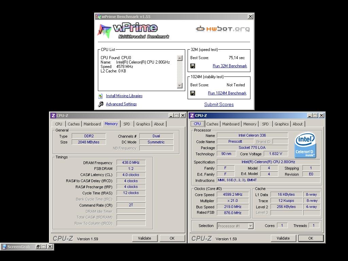This screenshot has width=348, height=261.
Task: Click CPU List scrollbar down arrow
Action: click(180, 85)
